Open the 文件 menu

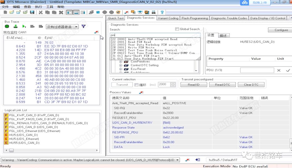(5, 7)
